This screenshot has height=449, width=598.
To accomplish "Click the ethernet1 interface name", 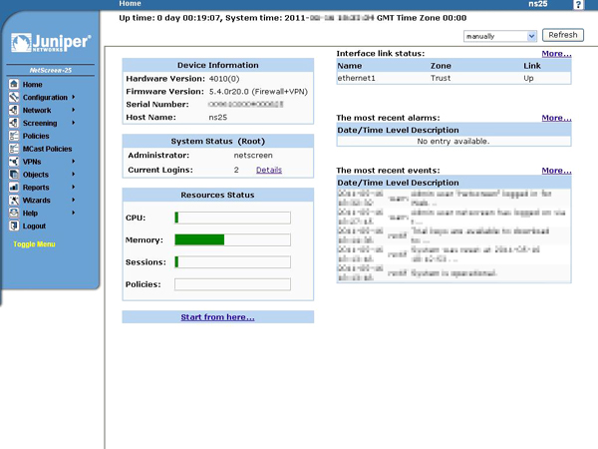I will click(356, 78).
